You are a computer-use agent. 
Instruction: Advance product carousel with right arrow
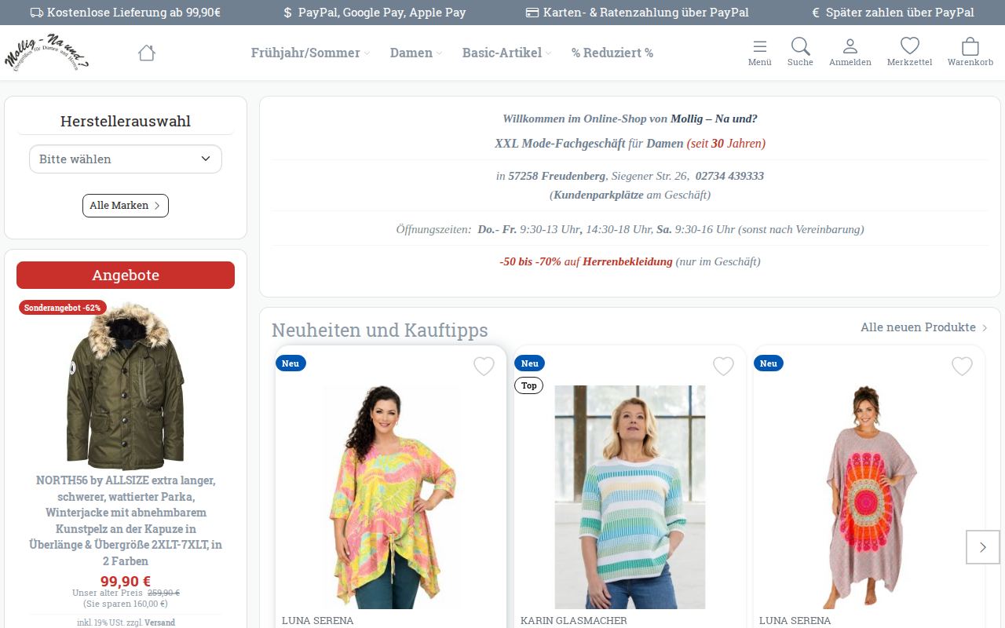coord(982,547)
